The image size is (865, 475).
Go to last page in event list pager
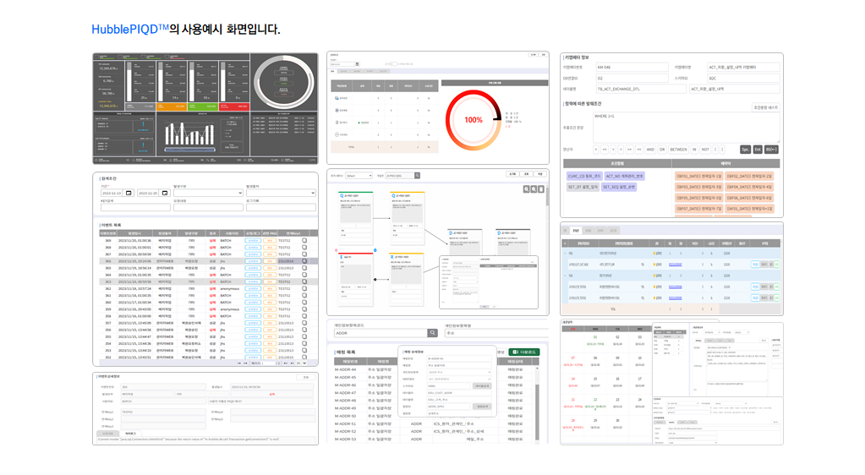(x=291, y=363)
